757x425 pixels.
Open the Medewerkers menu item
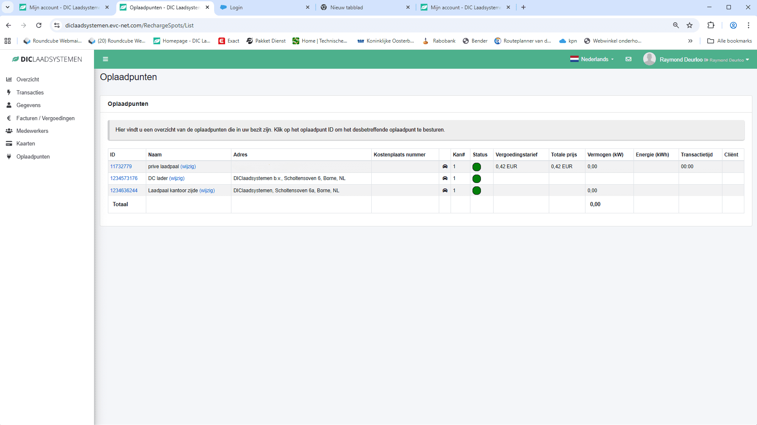point(32,131)
